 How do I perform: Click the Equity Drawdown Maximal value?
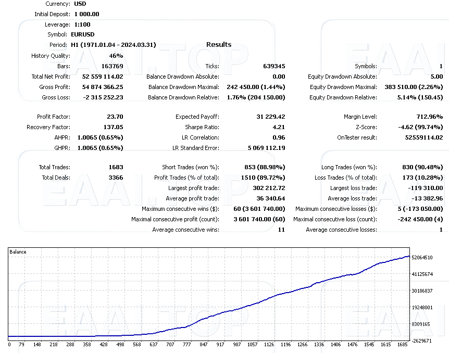tap(414, 87)
